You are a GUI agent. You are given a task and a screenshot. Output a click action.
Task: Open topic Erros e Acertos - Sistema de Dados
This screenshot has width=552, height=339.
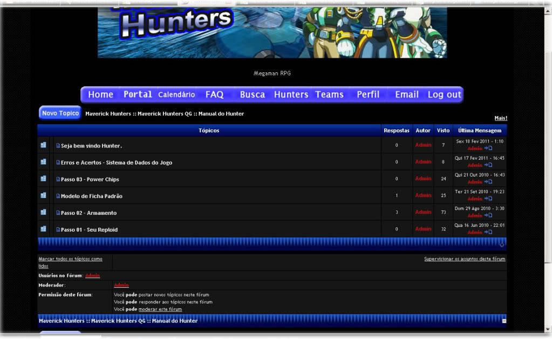click(117, 162)
